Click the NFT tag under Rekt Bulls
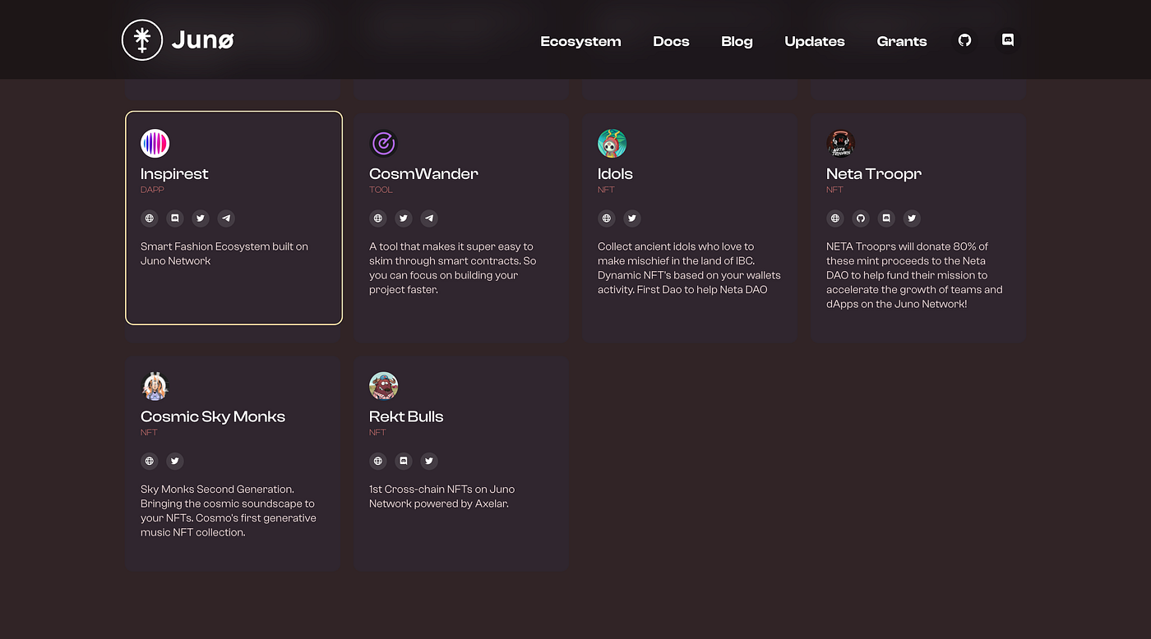 point(377,432)
